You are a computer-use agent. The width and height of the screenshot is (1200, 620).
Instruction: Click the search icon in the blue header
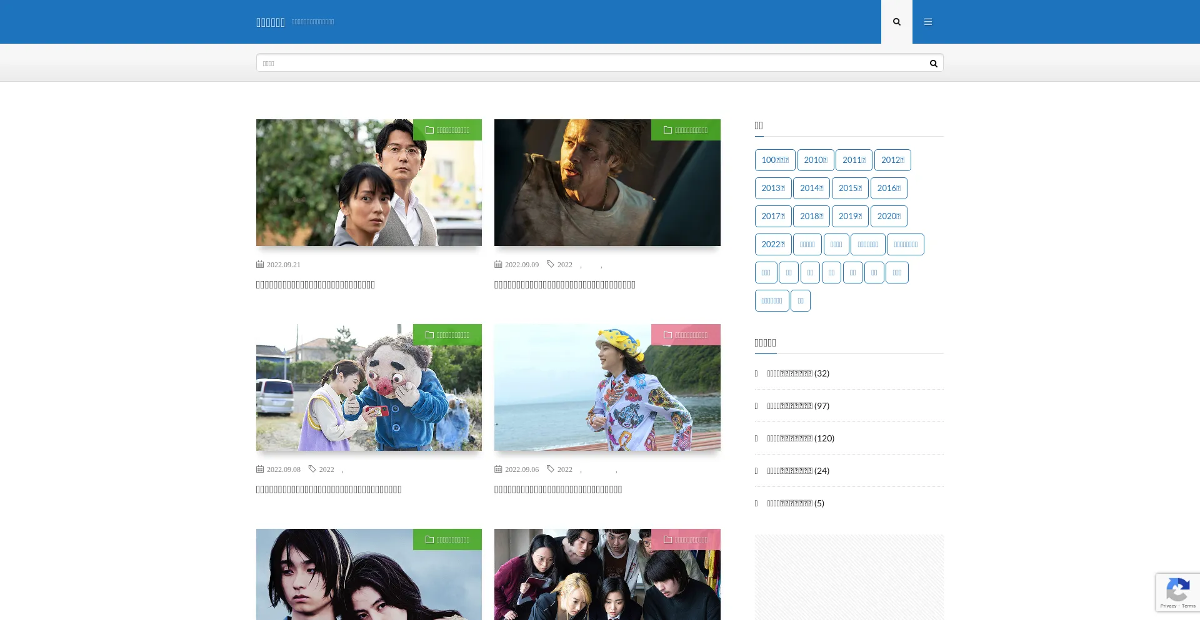(x=896, y=22)
